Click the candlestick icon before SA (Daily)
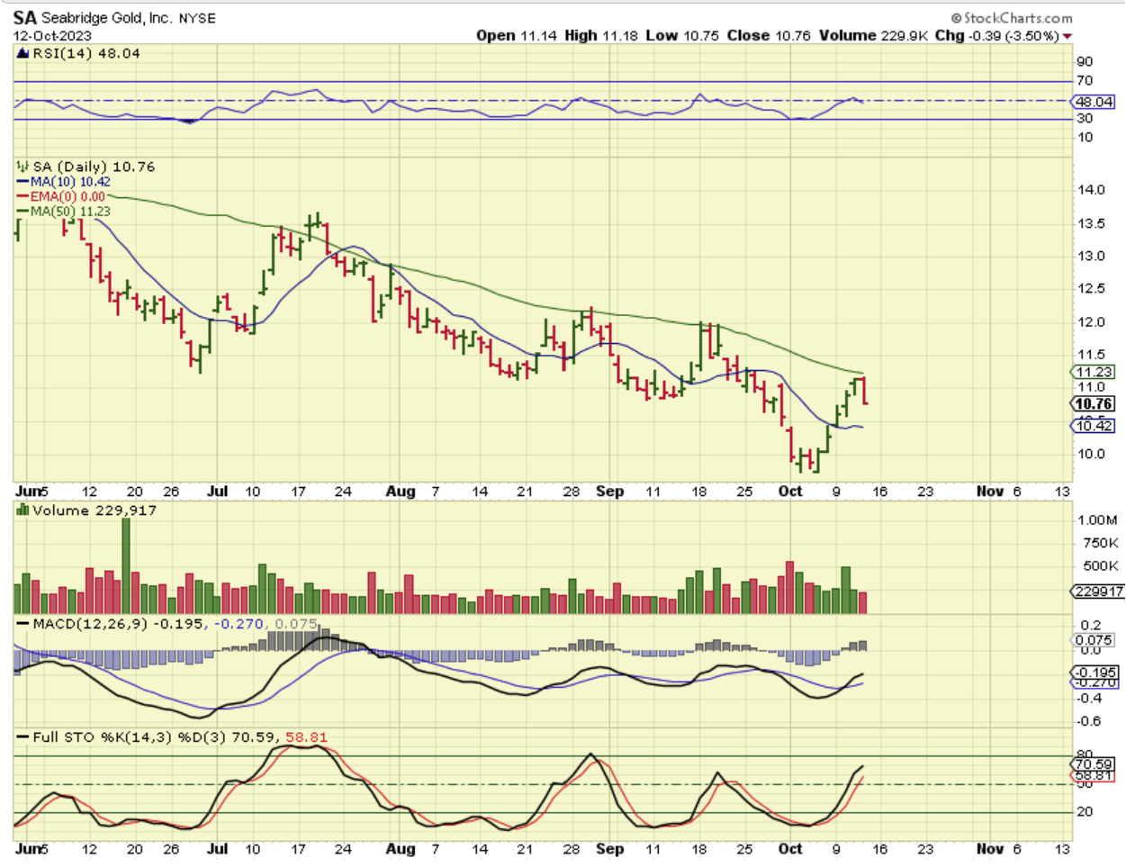The height and width of the screenshot is (867, 1126). point(23,167)
